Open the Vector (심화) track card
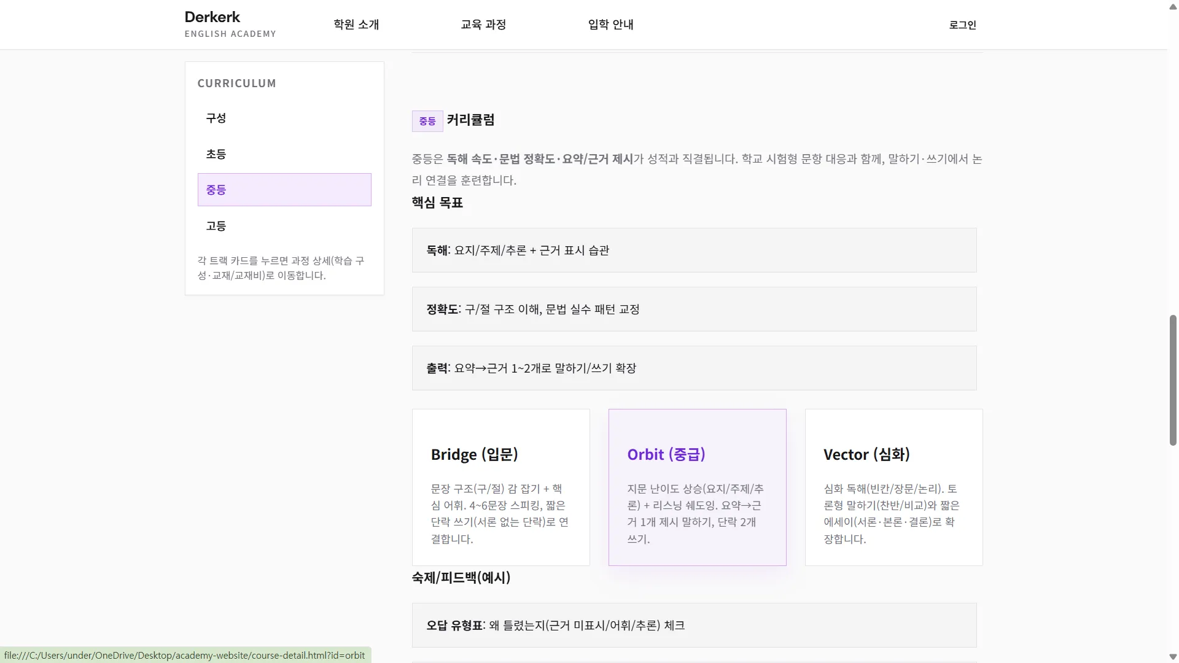The image size is (1179, 663). pos(893,487)
